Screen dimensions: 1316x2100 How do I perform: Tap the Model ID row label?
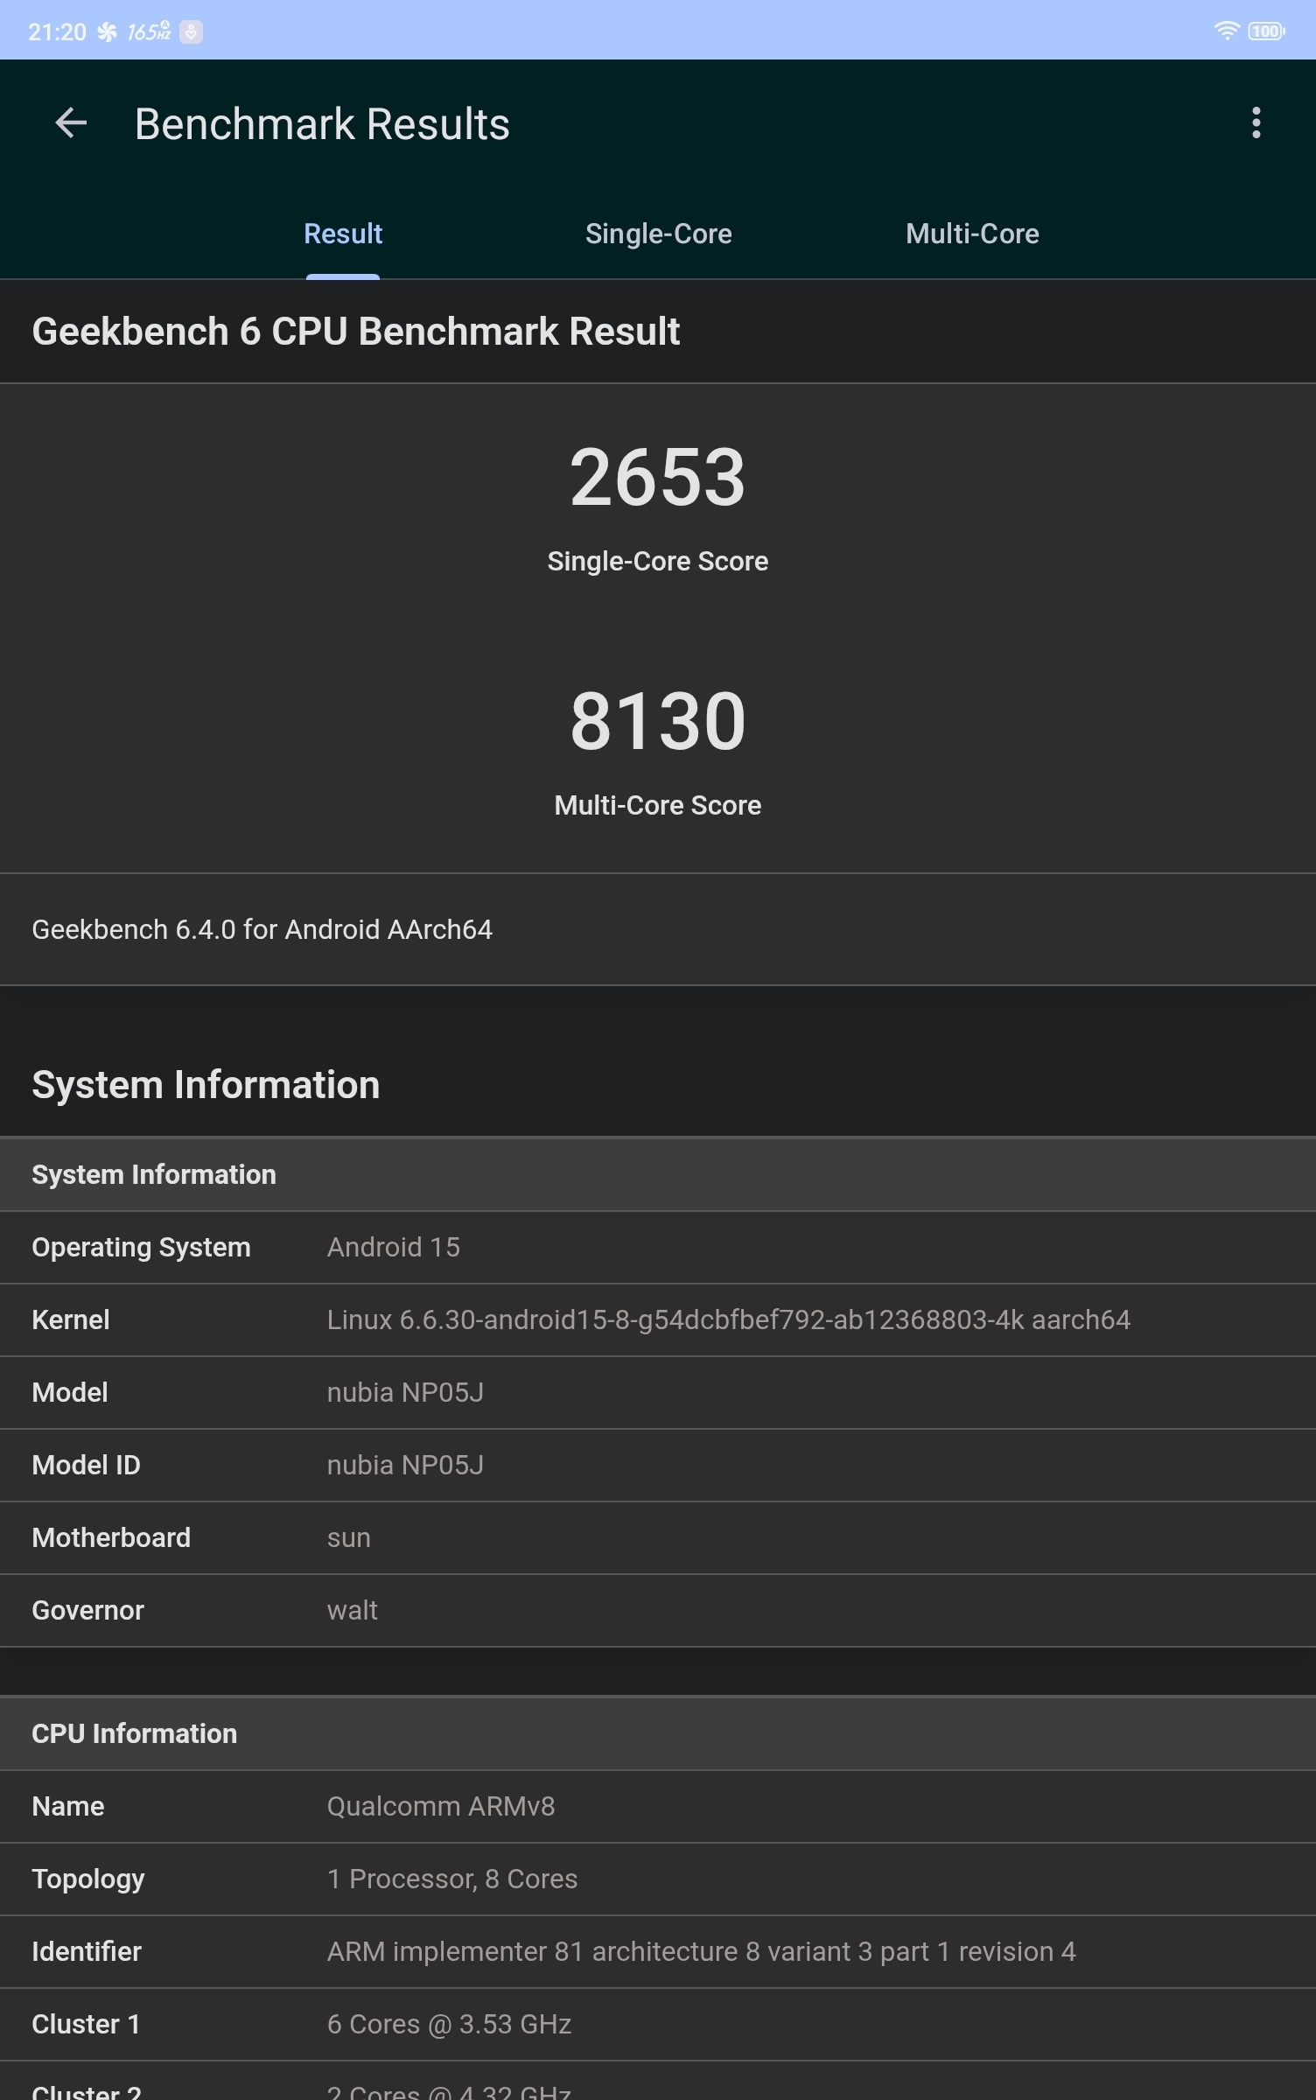pyautogui.click(x=86, y=1465)
